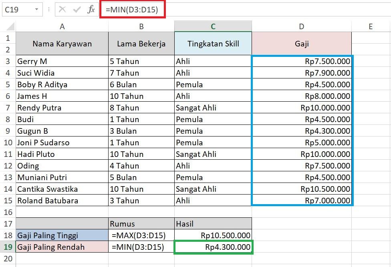391x267 pixels.
Task: Select the green-bordered Rp4.300.000 result cell
Action: tap(213, 247)
